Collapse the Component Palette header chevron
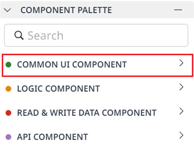The image size is (194, 148). 8,10
